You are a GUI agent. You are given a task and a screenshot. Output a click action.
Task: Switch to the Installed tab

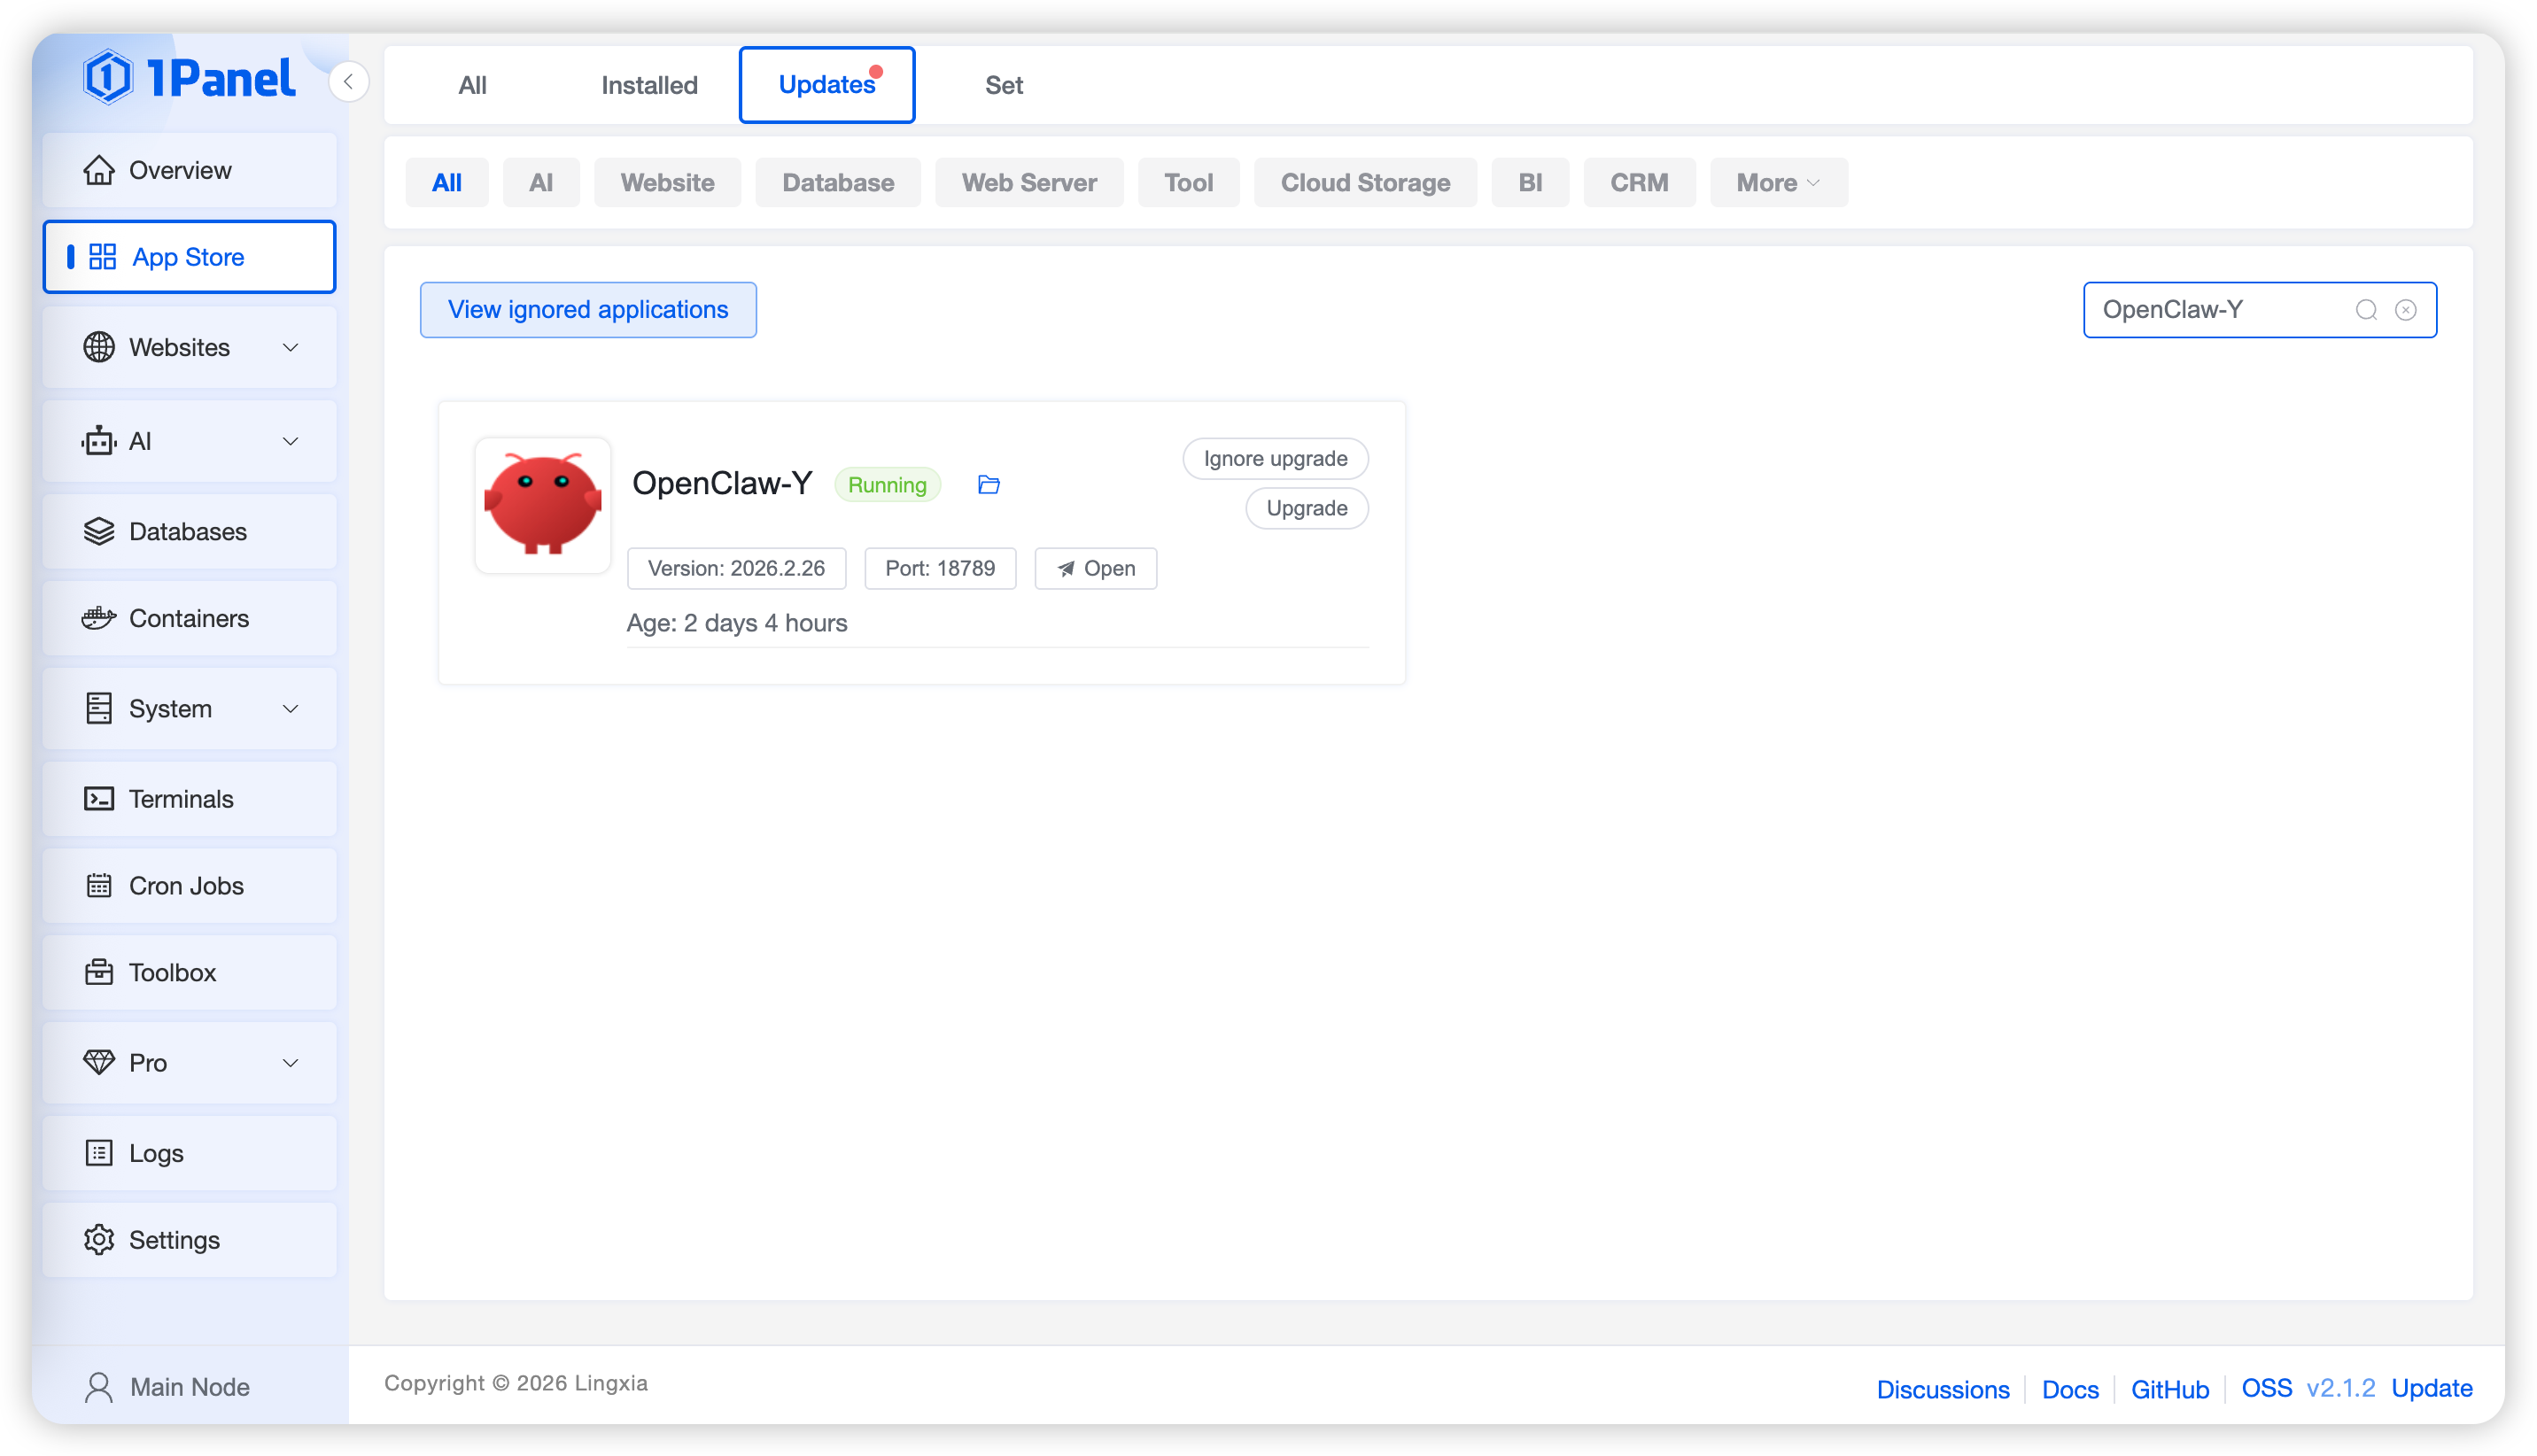pyautogui.click(x=649, y=85)
